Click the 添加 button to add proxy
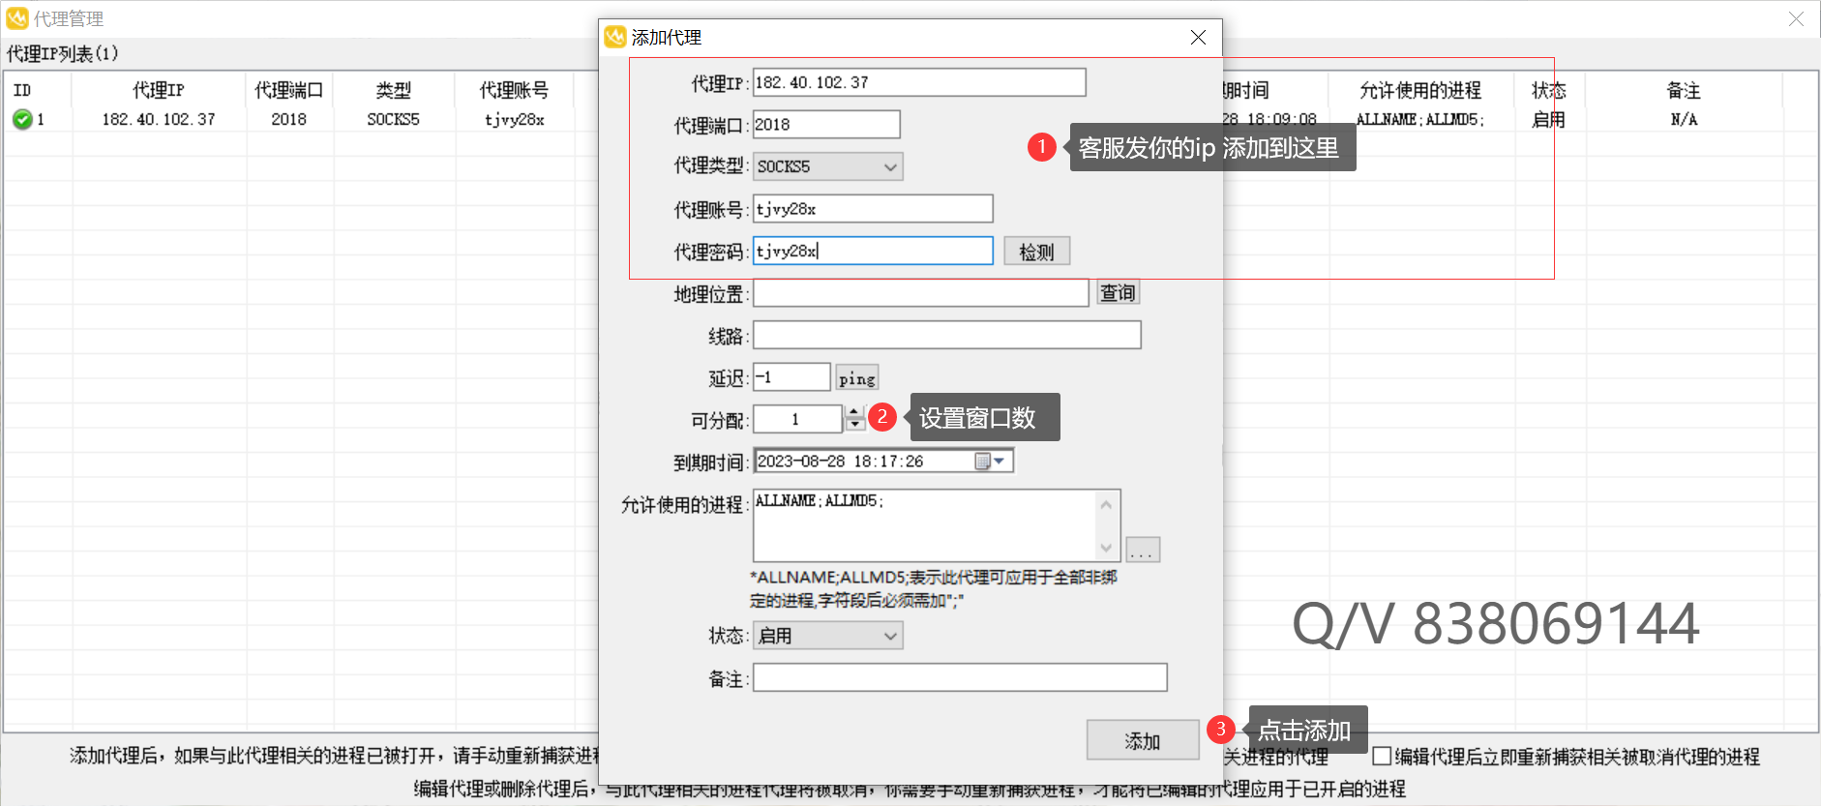The image size is (1821, 806). click(x=1142, y=741)
